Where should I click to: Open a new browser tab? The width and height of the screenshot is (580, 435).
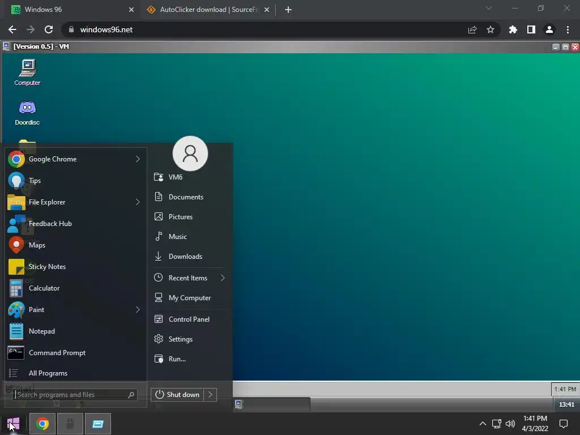(x=288, y=10)
